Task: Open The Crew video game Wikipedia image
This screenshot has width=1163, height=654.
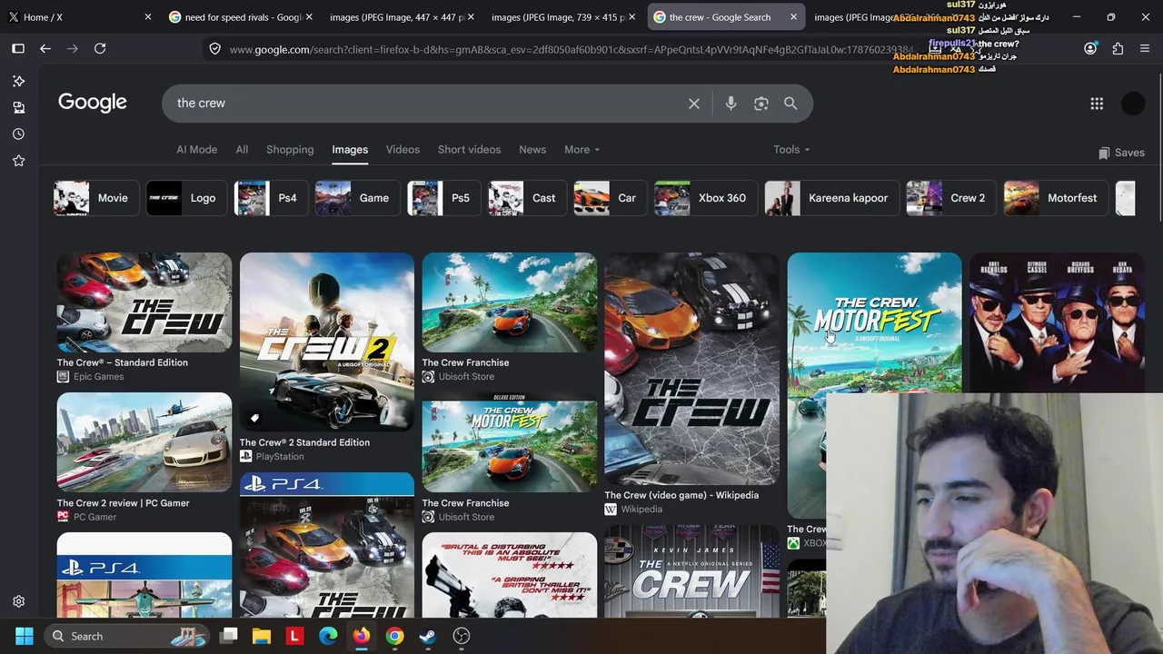Action: 692,369
